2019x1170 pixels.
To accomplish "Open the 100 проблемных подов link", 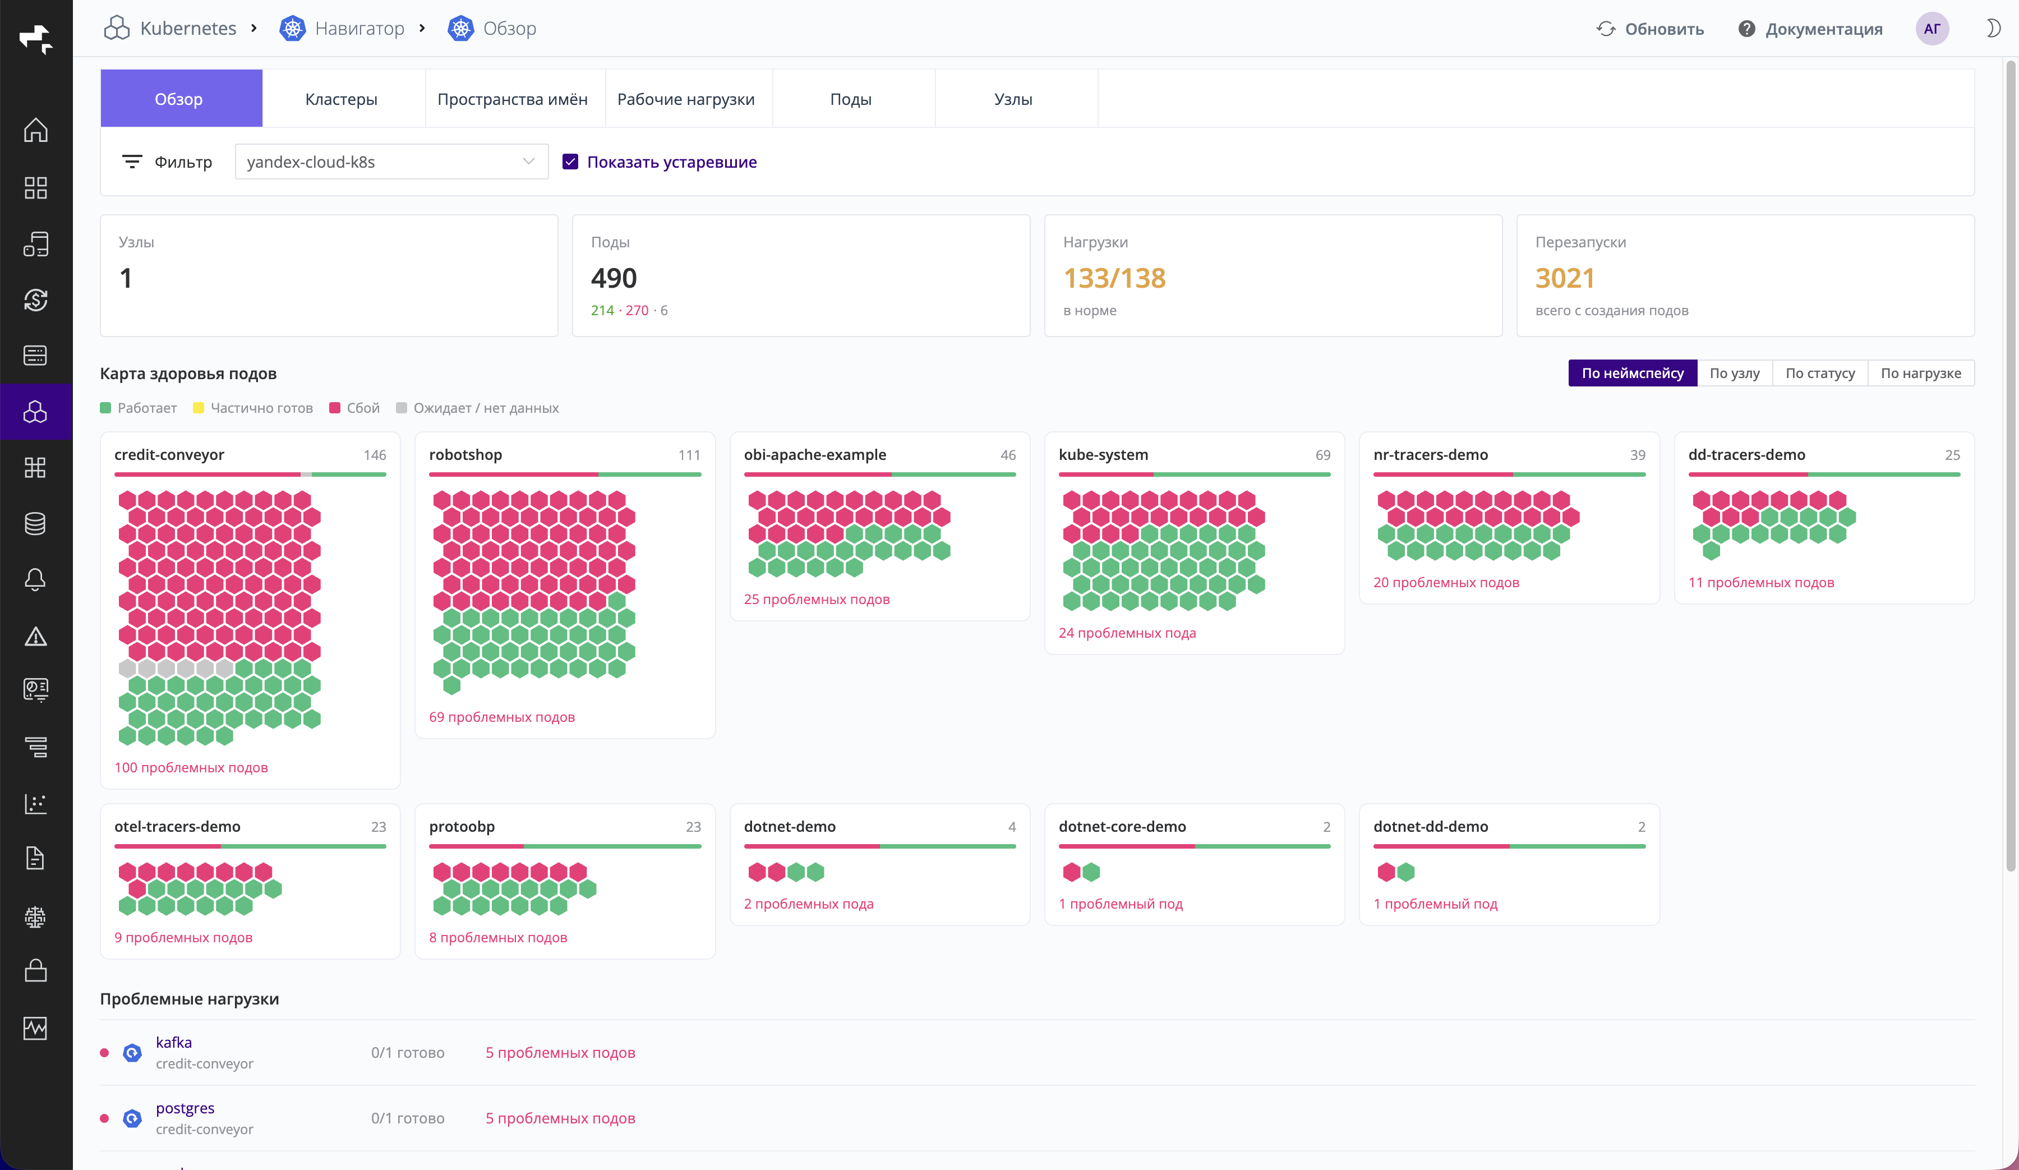I will pyautogui.click(x=191, y=768).
